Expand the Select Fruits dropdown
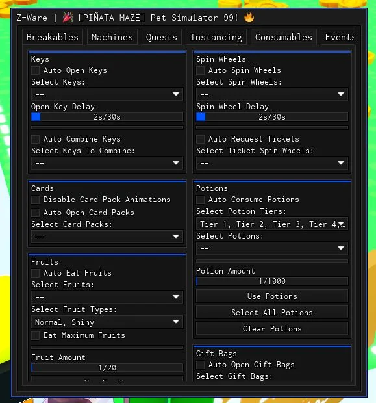Viewport: 376px width, 403px height. coord(107,297)
